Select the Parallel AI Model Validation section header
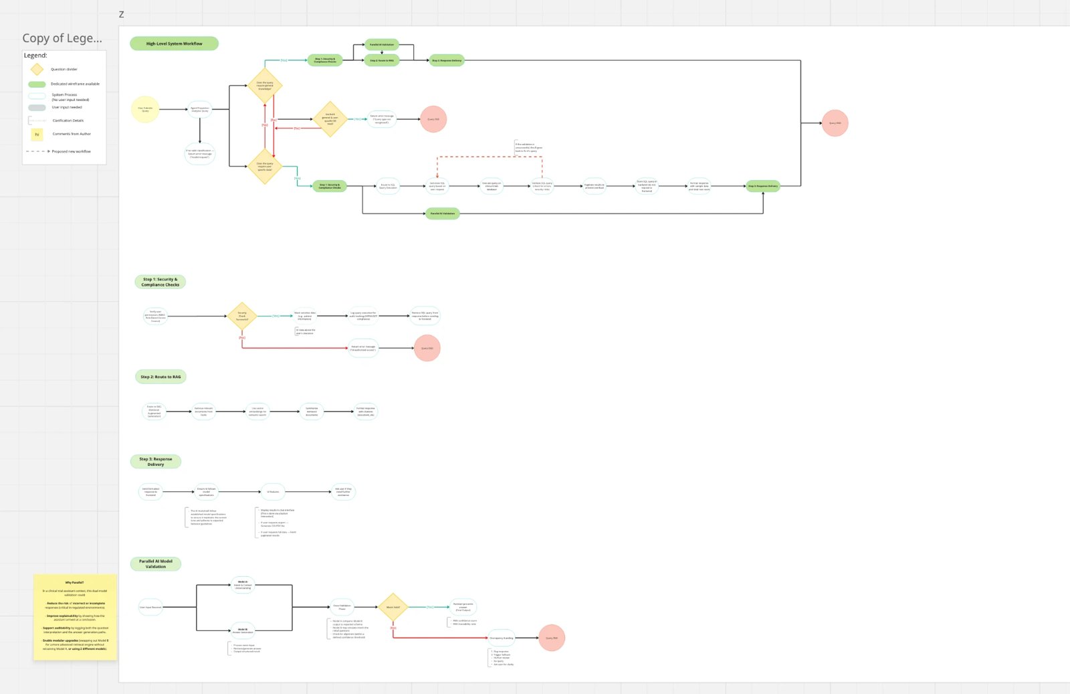Viewport: 1070px width, 694px height. pyautogui.click(x=156, y=564)
